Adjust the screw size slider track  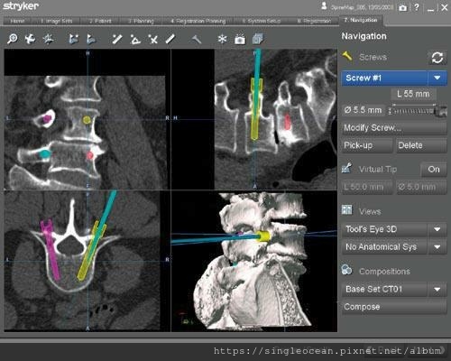tap(413, 111)
